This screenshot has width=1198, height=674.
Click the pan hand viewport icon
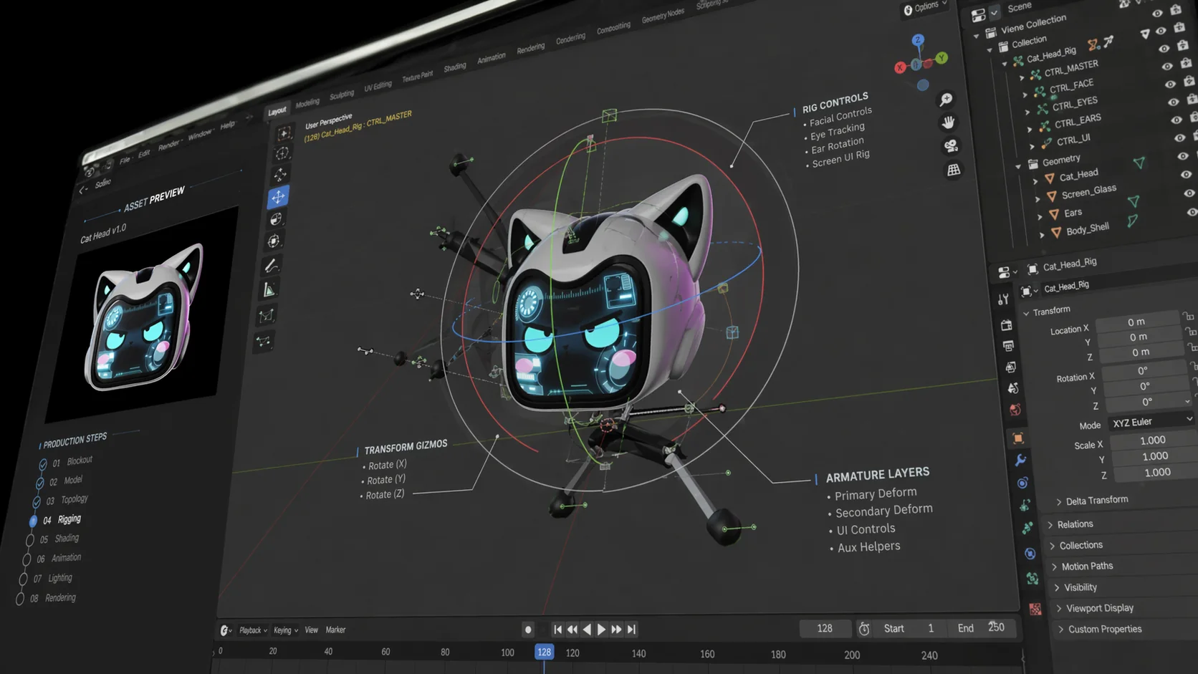pos(948,122)
